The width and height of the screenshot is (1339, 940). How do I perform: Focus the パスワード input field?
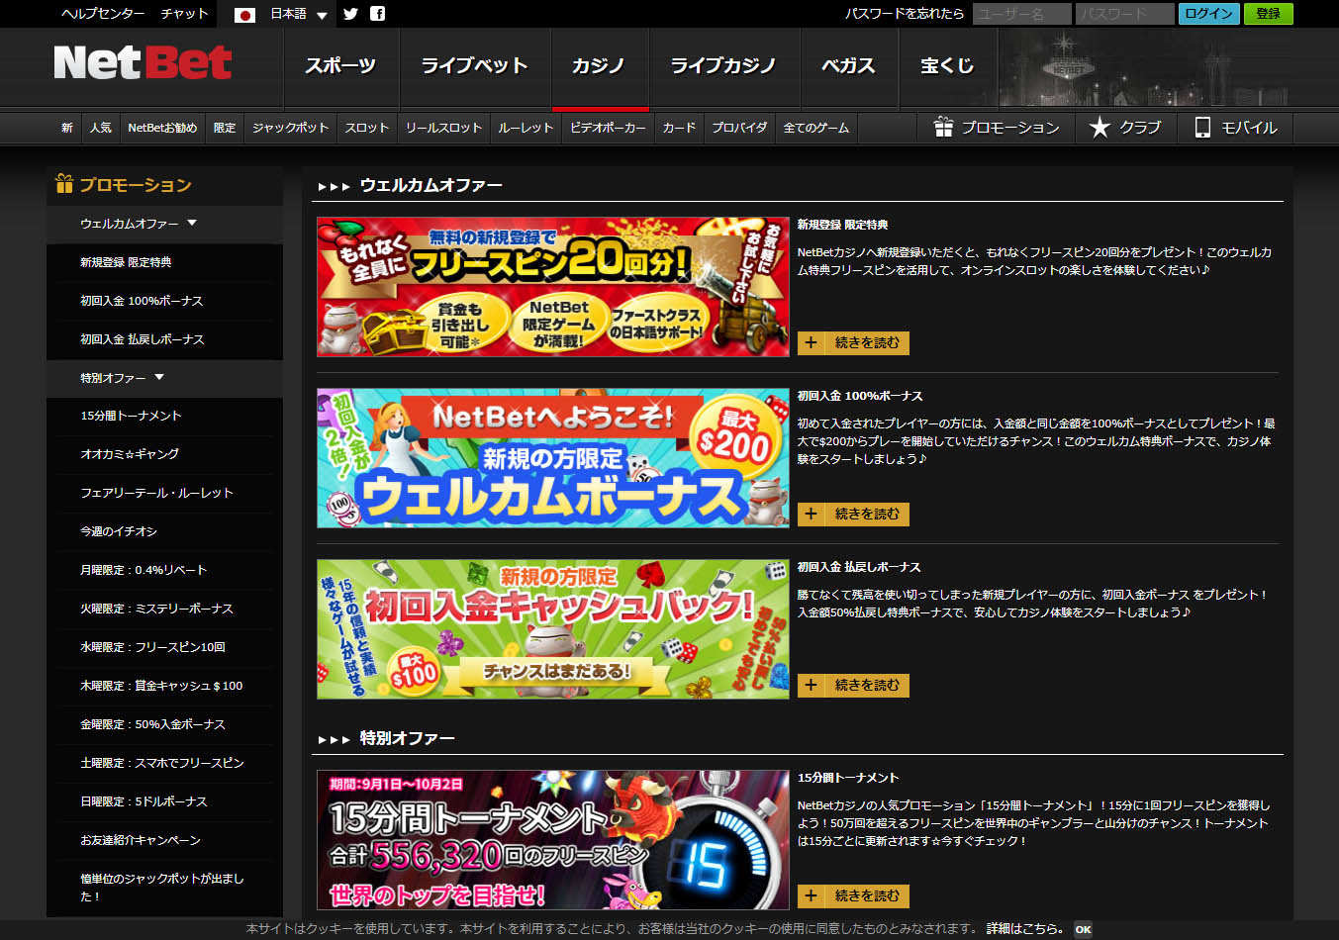point(1125,14)
